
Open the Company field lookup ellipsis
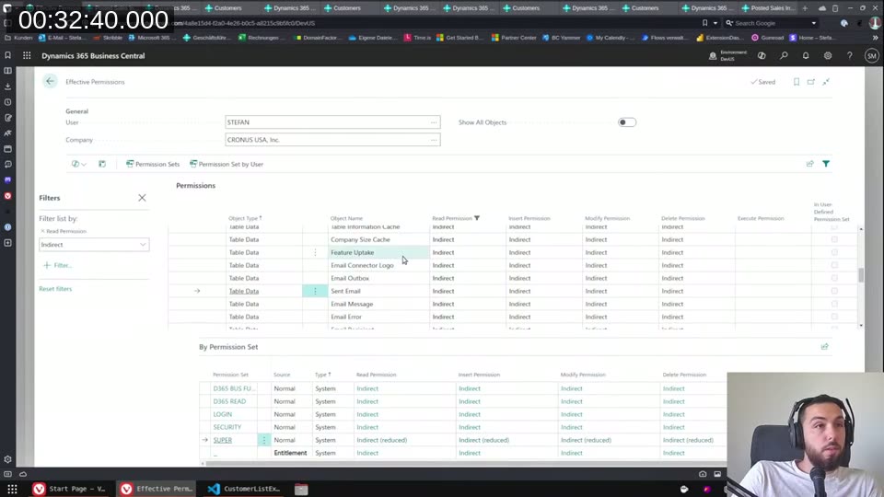pos(434,140)
